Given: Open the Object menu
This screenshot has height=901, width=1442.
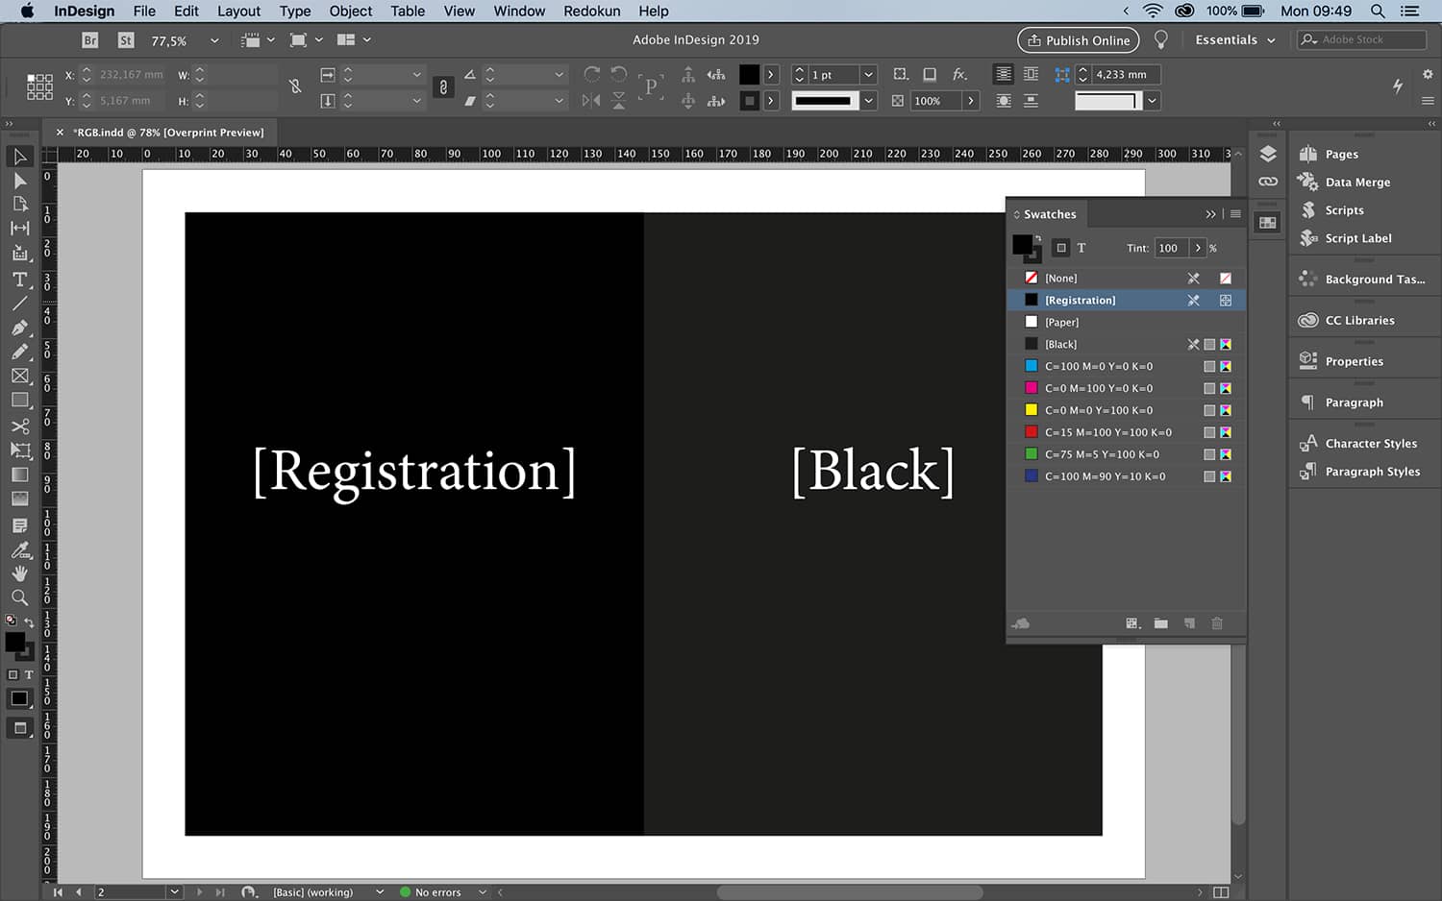Looking at the screenshot, I should 350,11.
